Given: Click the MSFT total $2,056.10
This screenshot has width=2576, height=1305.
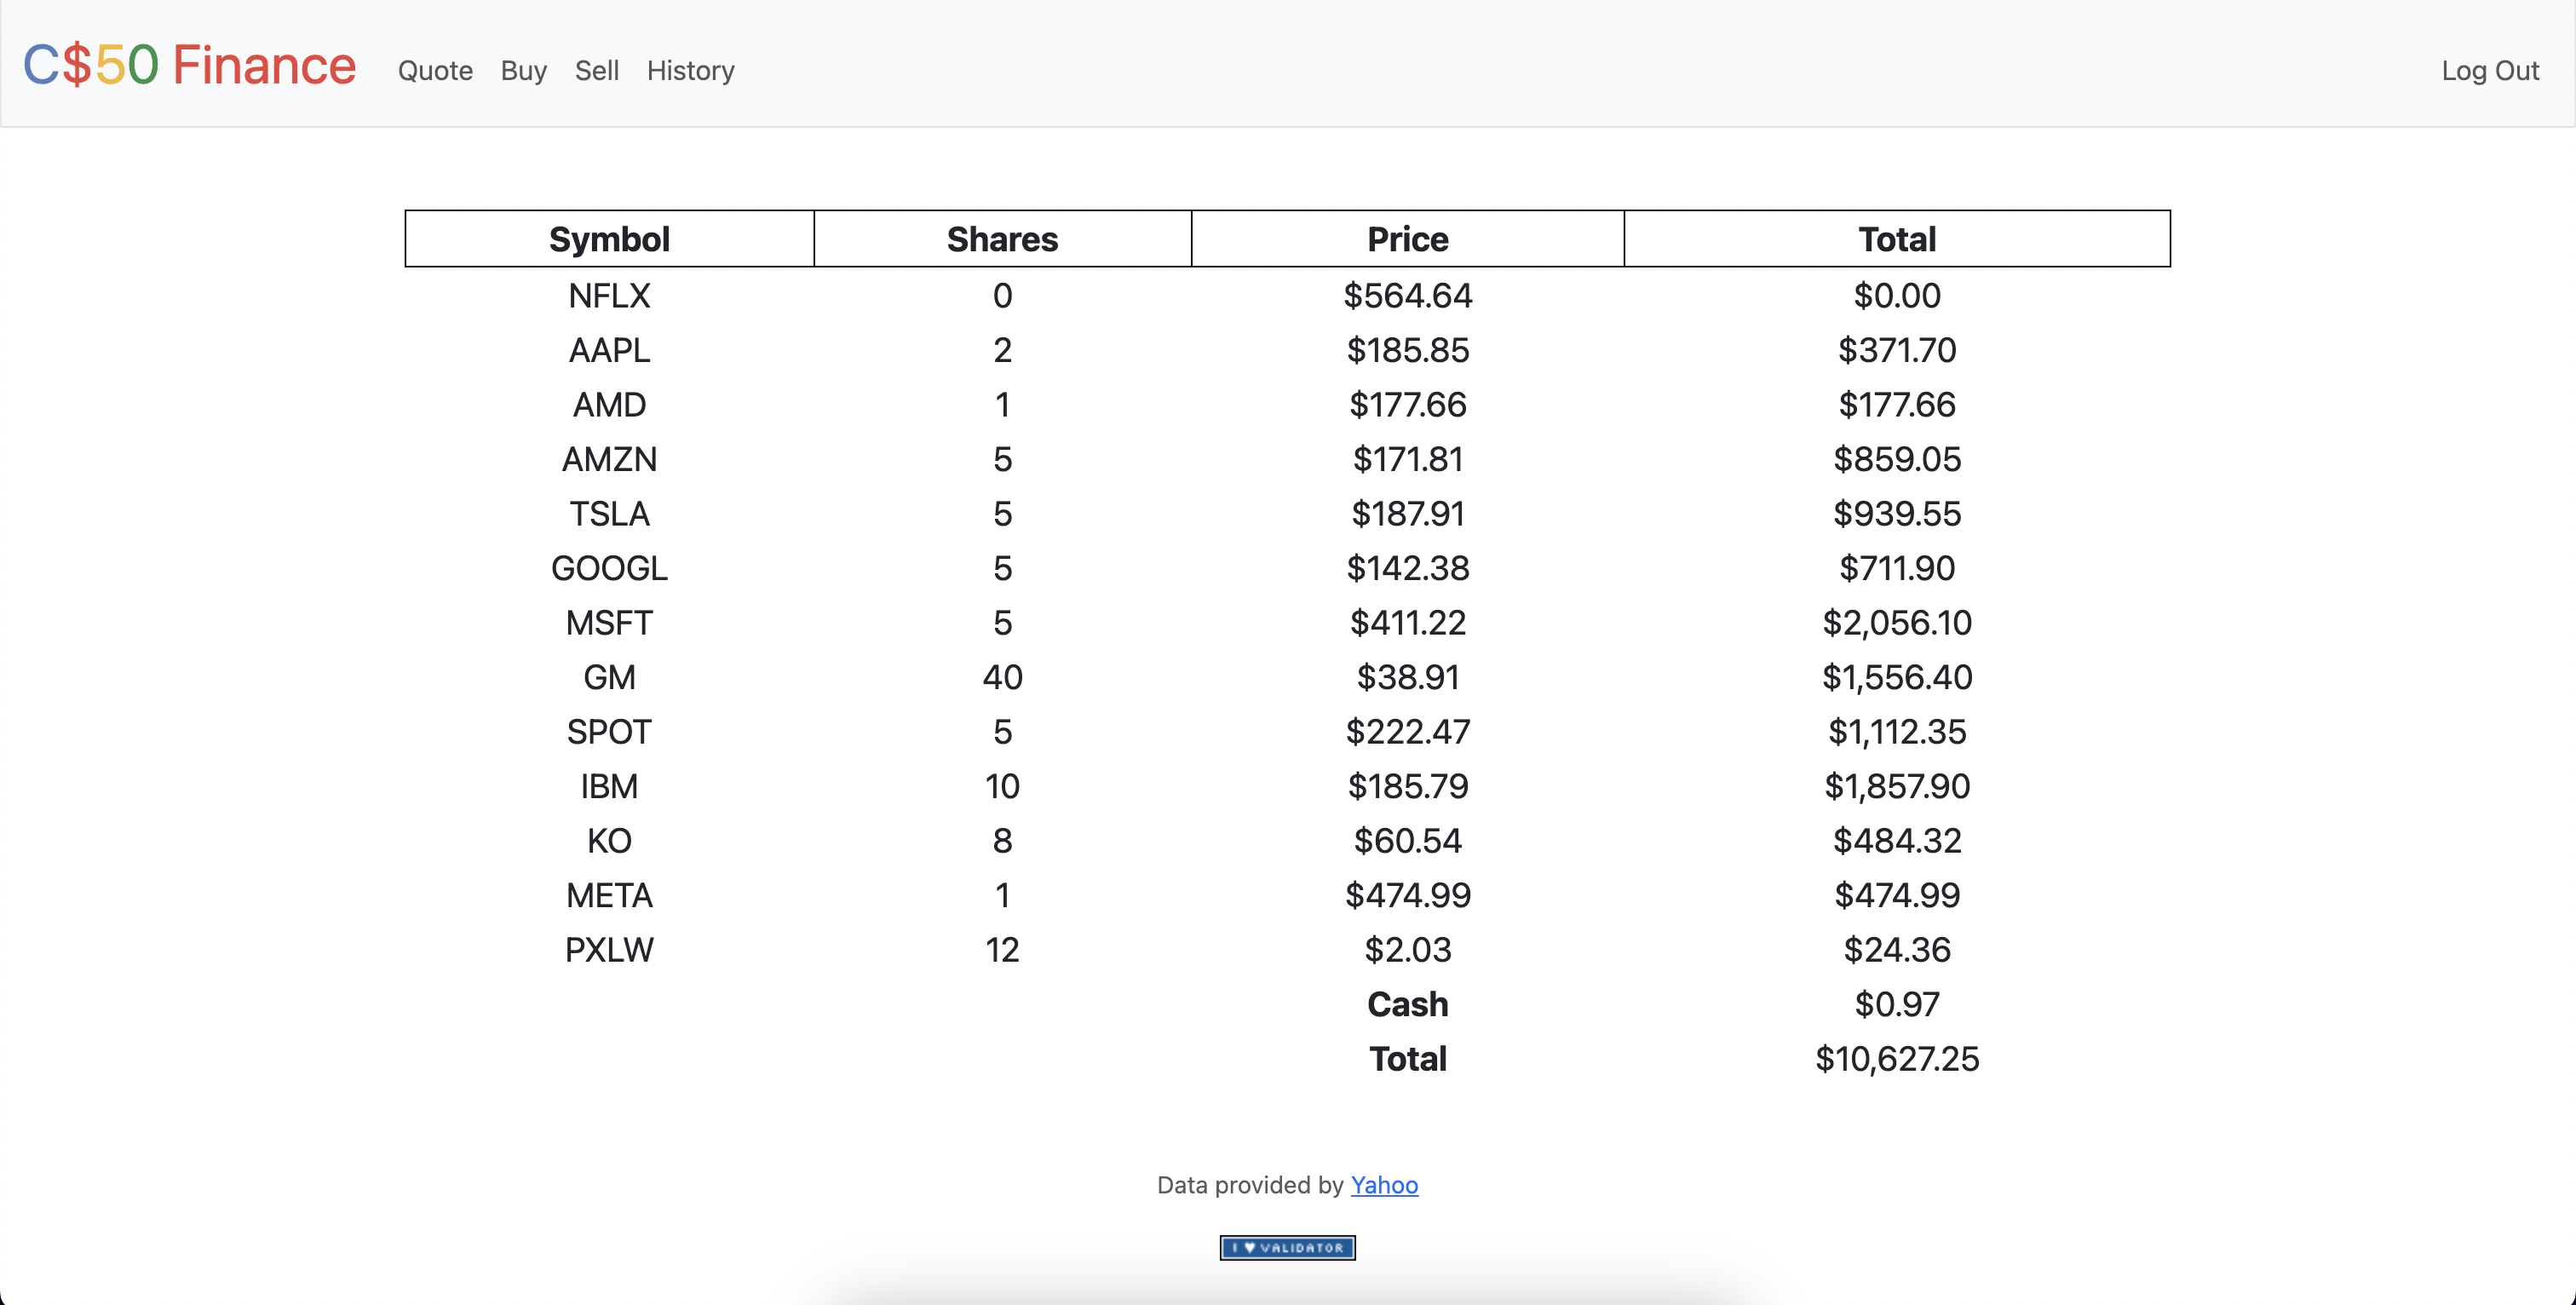Looking at the screenshot, I should [x=1896, y=622].
